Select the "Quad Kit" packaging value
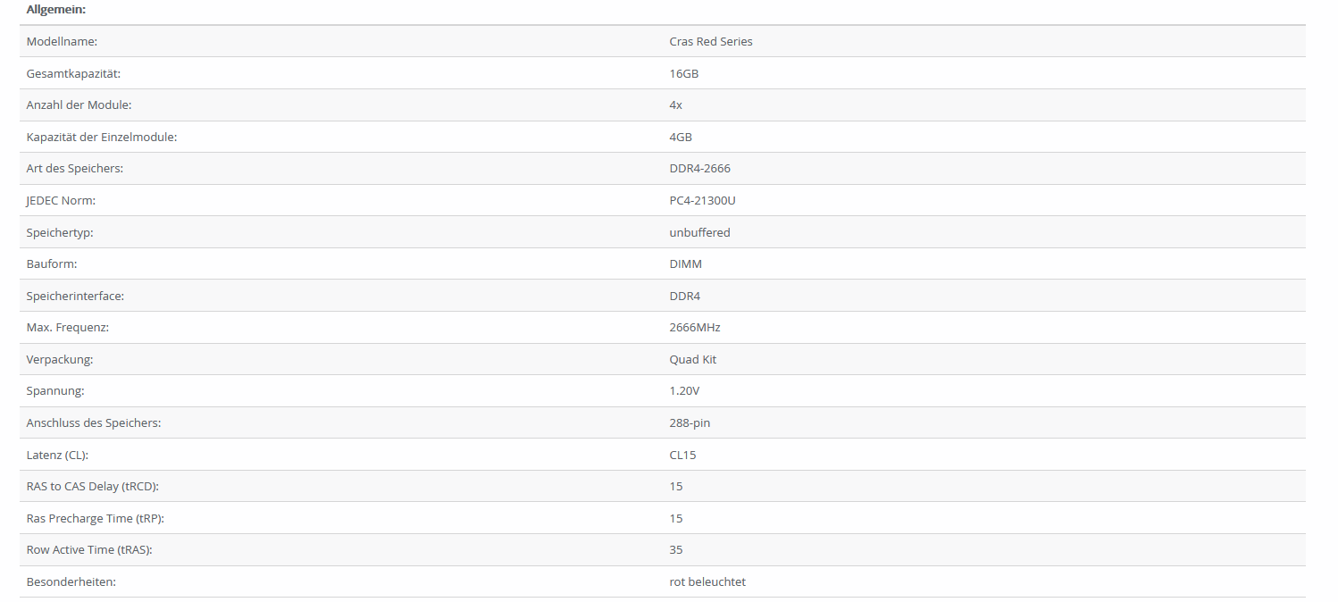The image size is (1338, 602). click(x=693, y=359)
